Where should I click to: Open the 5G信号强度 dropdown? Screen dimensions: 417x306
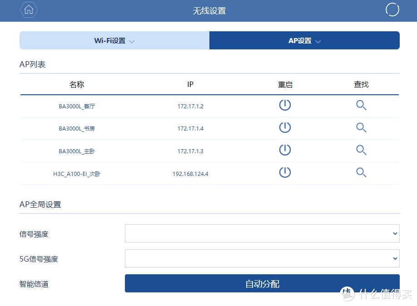coord(262,258)
